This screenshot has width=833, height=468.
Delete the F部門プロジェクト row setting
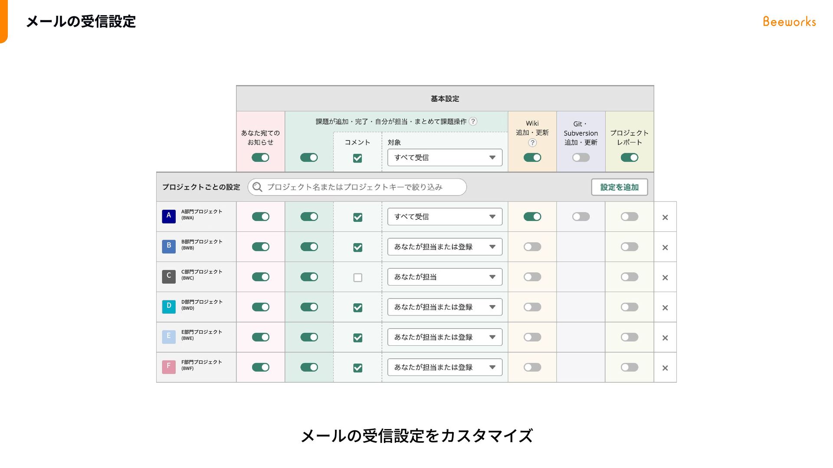coord(665,368)
